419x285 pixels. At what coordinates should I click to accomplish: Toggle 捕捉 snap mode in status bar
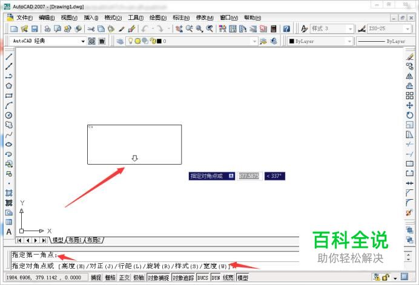click(96, 278)
